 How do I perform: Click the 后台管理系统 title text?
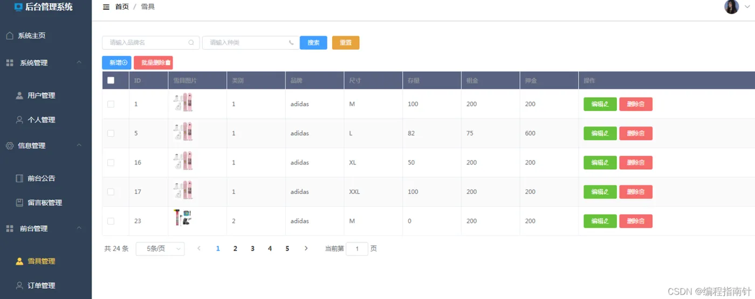(49, 7)
